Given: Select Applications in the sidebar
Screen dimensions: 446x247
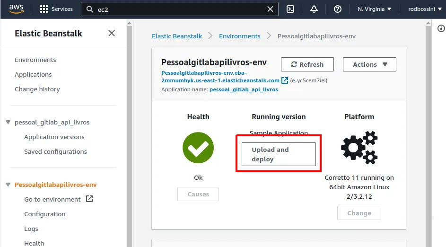Looking at the screenshot, I should pyautogui.click(x=33, y=75).
